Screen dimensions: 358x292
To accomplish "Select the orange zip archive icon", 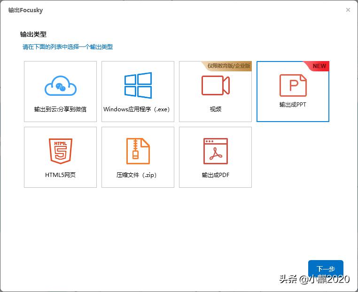I will (x=138, y=151).
